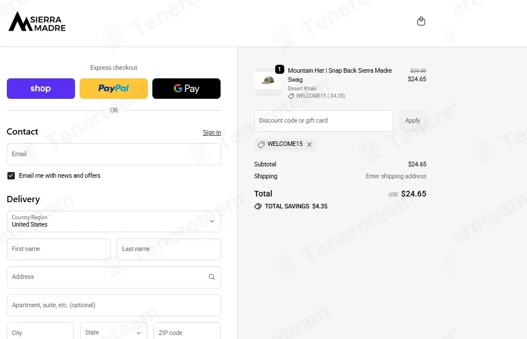Click the First name field

(59, 249)
